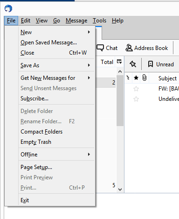Image resolution: width=179 pixels, height=219 pixels.
Task: Expand the Offline submenu
Action: click(x=56, y=155)
